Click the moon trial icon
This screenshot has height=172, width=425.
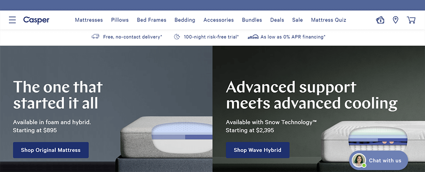pyautogui.click(x=177, y=37)
